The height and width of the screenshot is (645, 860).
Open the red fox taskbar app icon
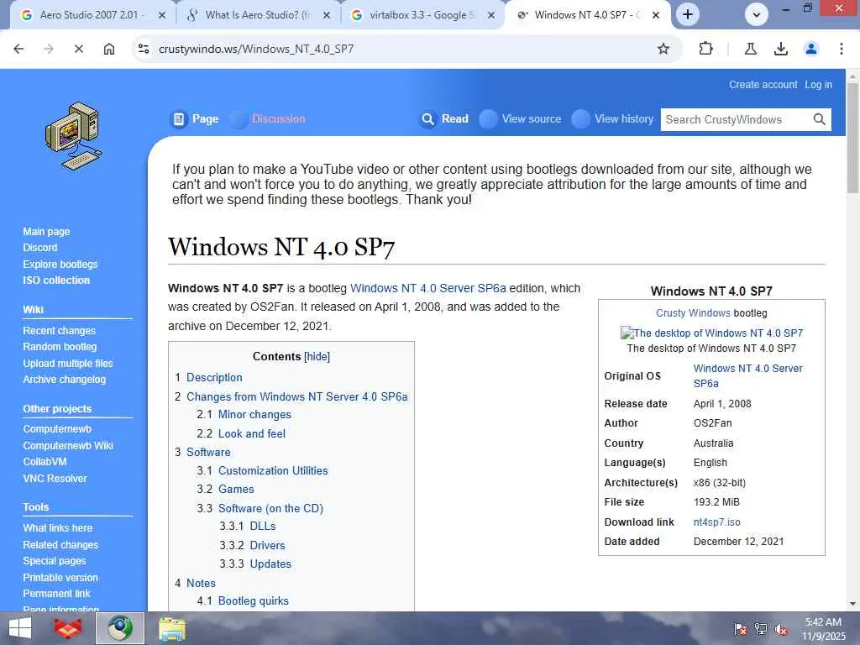[x=68, y=628]
